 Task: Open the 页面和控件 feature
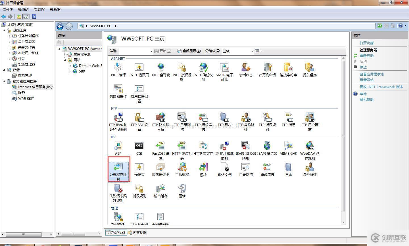pyautogui.click(x=118, y=91)
